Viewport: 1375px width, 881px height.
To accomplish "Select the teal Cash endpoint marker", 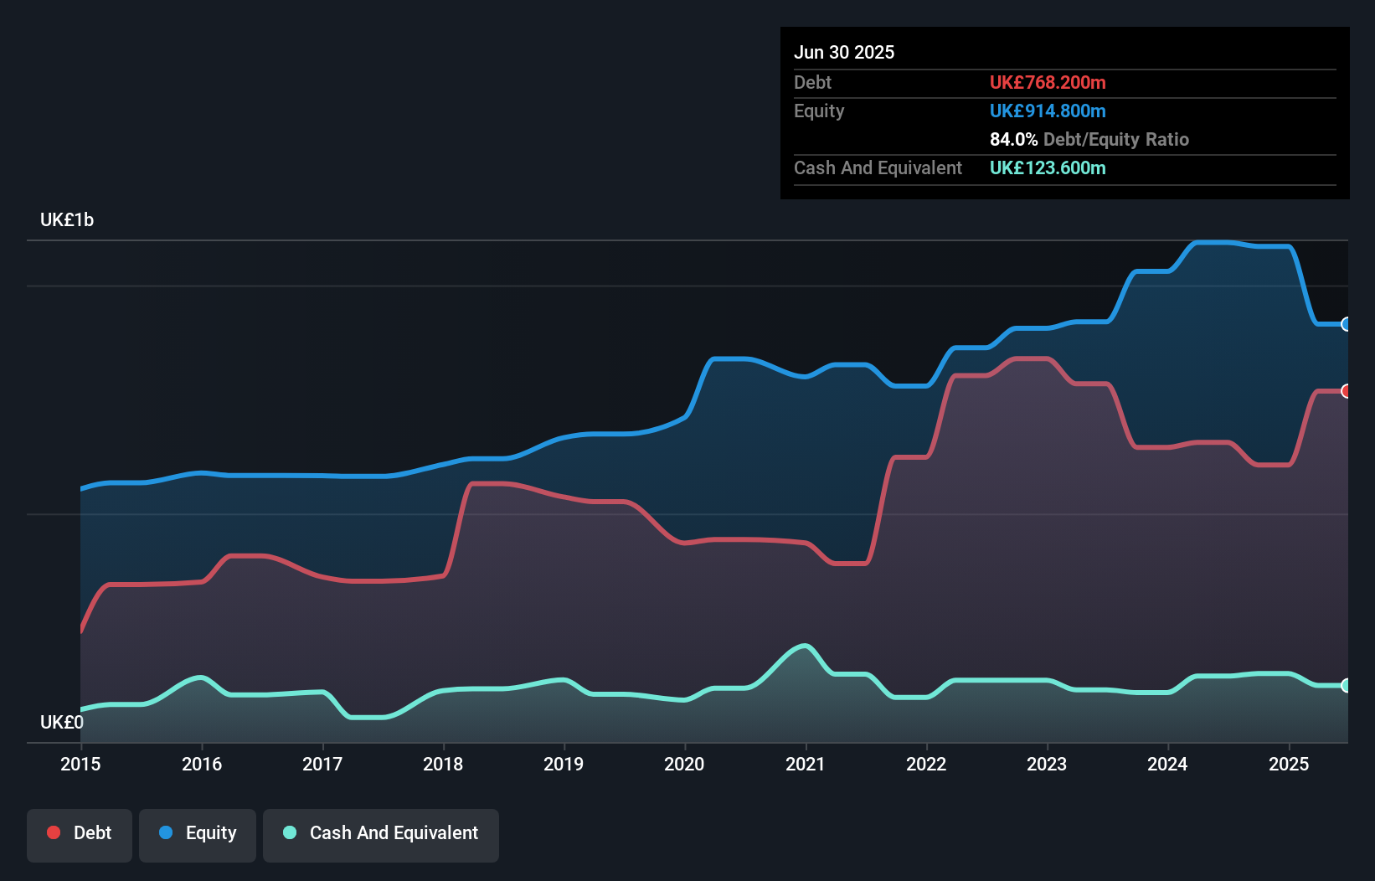I will pyautogui.click(x=1347, y=685).
